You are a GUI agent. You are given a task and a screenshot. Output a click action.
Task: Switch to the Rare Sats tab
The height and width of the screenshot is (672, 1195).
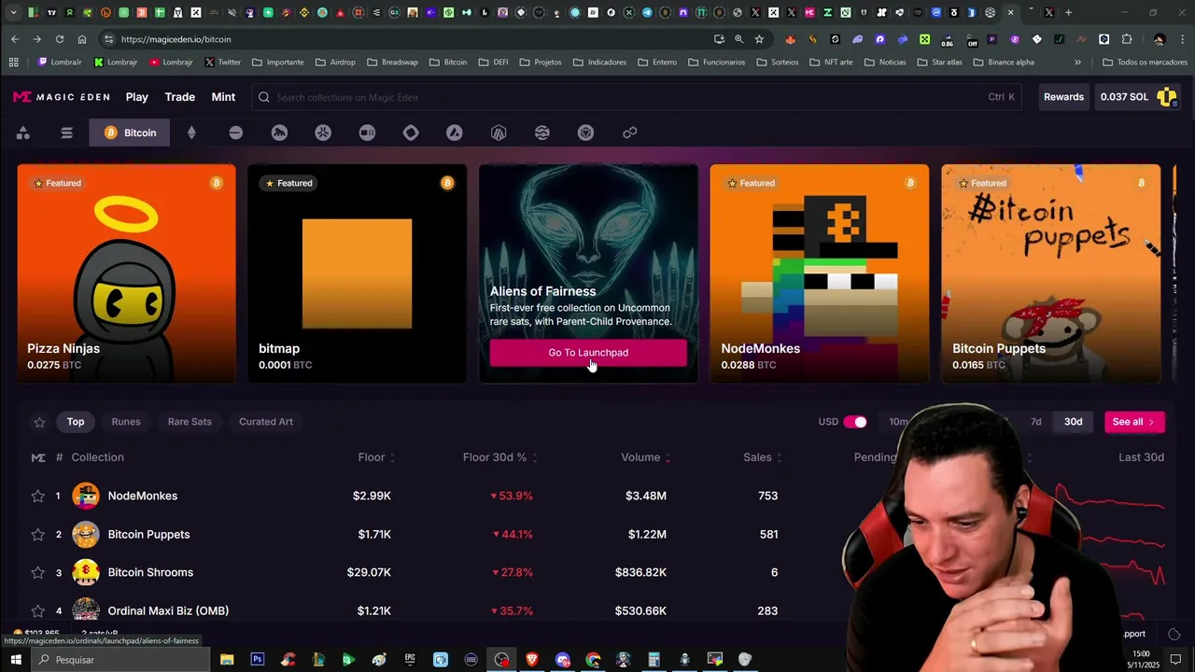click(x=190, y=422)
